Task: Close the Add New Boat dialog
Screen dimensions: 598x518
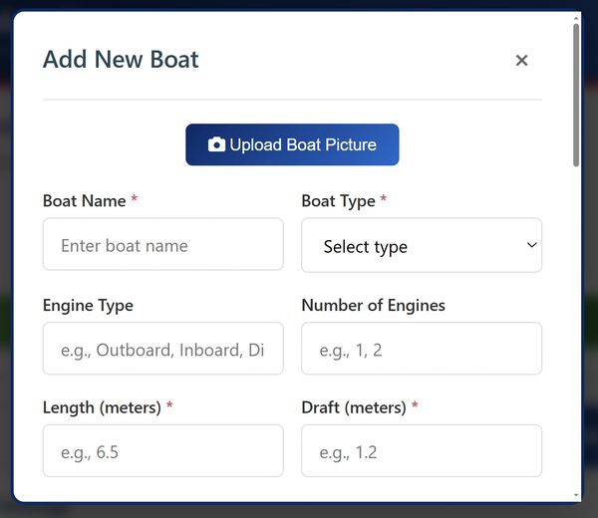Action: pos(521,61)
